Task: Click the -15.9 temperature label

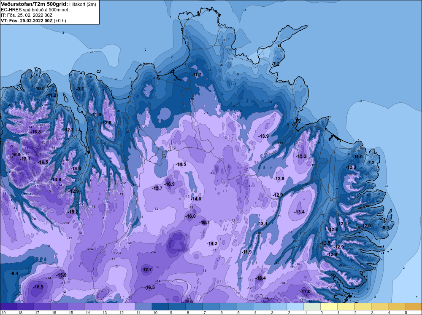Action: (x=61, y=275)
